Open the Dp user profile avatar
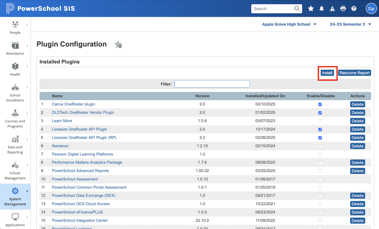The height and width of the screenshot is (229, 379). coord(371,9)
